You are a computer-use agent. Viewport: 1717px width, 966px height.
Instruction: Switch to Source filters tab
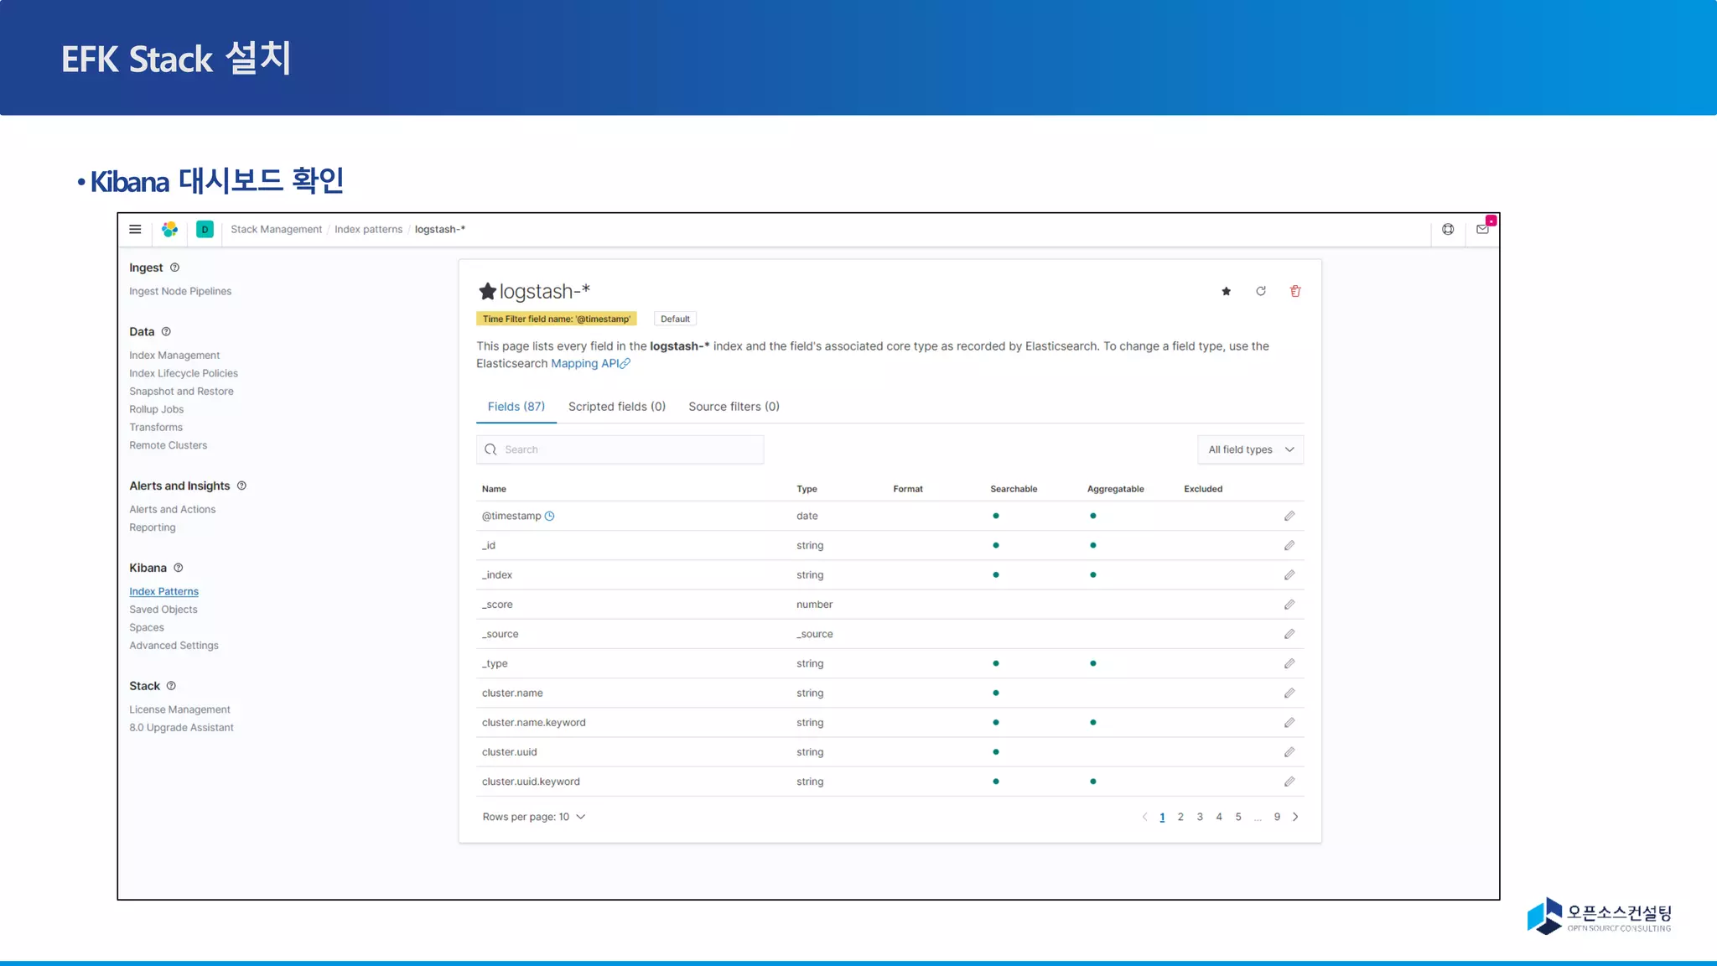click(x=734, y=407)
